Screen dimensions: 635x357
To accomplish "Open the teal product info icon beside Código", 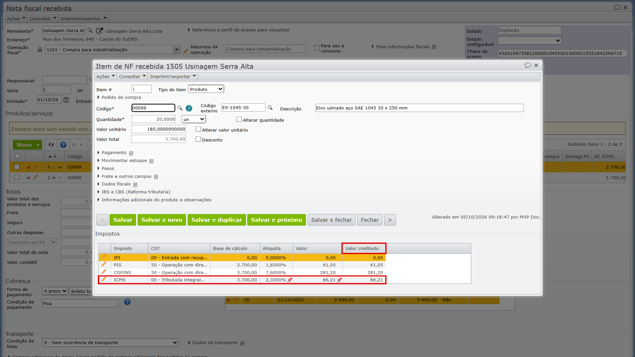I will (x=189, y=108).
